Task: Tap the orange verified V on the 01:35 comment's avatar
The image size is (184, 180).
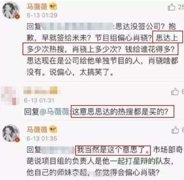Action: [17, 140]
